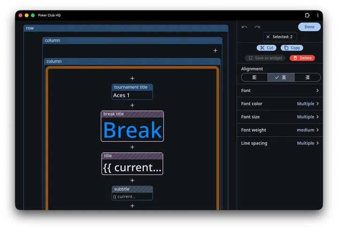
Task: Open Font weight medium setting
Action: click(x=280, y=130)
